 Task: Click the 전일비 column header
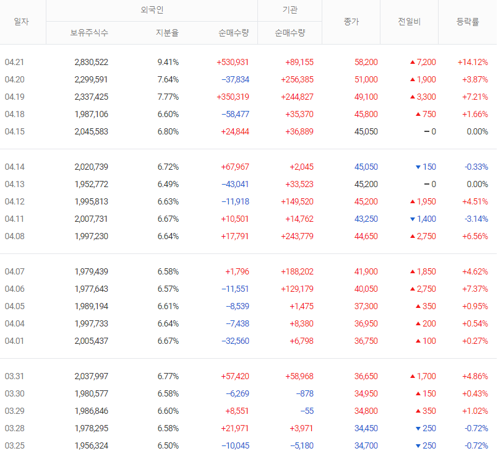pos(409,22)
